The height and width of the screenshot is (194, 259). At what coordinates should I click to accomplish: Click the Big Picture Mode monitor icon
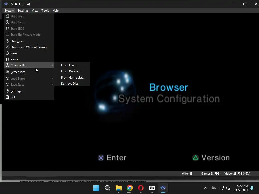click(7, 34)
